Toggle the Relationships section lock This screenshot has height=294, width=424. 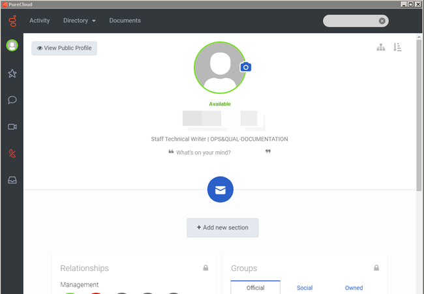point(205,268)
